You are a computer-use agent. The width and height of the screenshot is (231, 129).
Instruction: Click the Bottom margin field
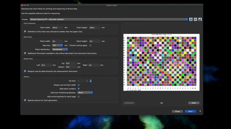tap(71, 67)
